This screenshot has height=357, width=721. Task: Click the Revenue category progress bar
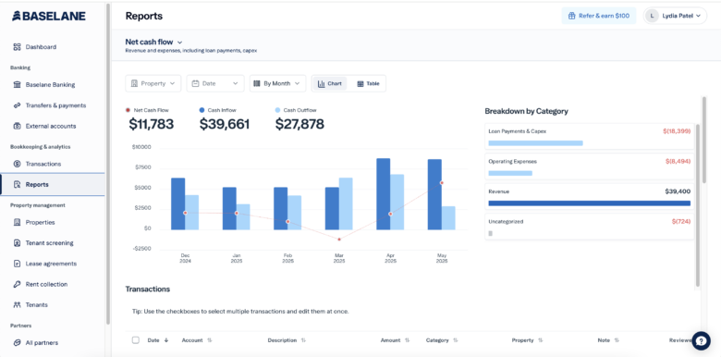coord(589,203)
